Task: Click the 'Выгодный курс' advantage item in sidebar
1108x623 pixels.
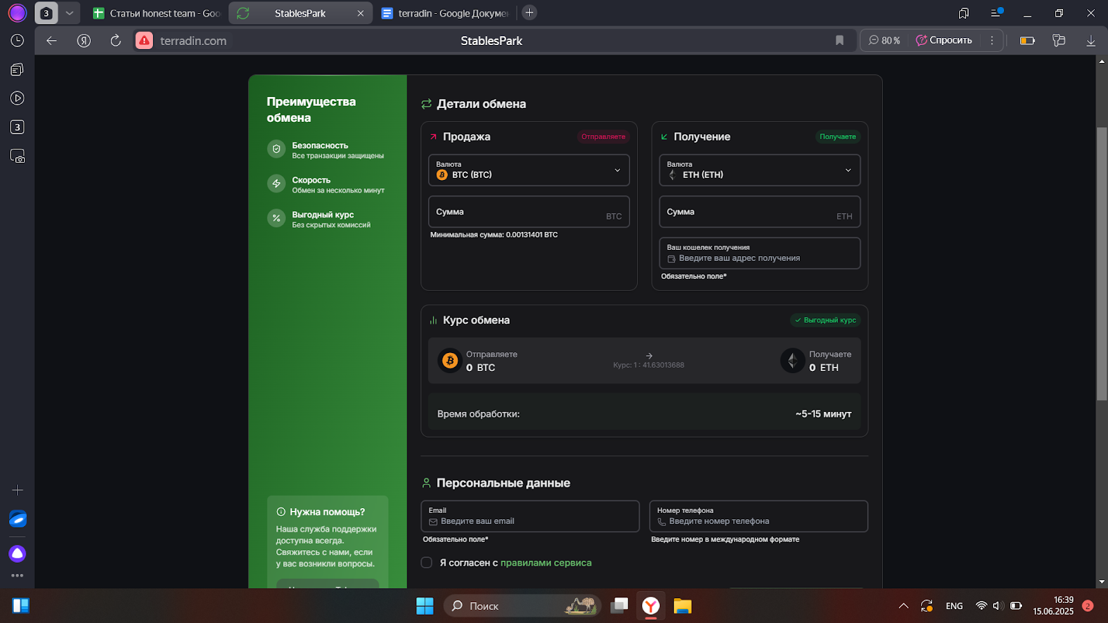Action: point(319,219)
